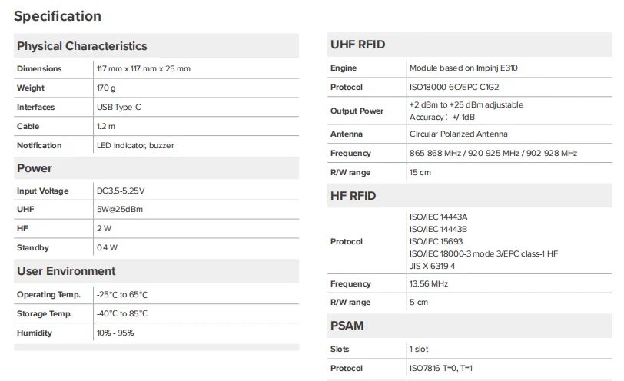This screenshot has width=624, height=381.
Task: Click the Weight value 170 g
Action: tap(106, 88)
